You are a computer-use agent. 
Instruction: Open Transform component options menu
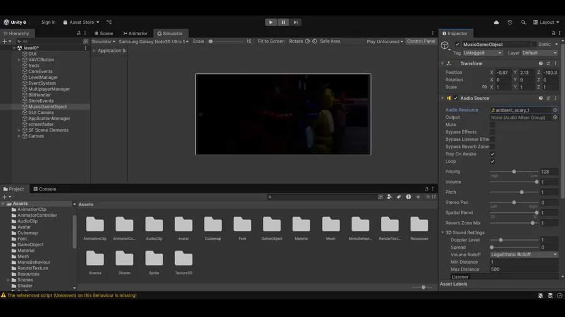pyautogui.click(x=556, y=64)
